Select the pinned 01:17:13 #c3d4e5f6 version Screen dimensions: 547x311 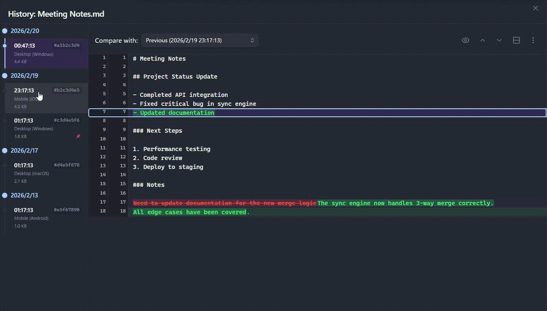pyautogui.click(x=46, y=128)
